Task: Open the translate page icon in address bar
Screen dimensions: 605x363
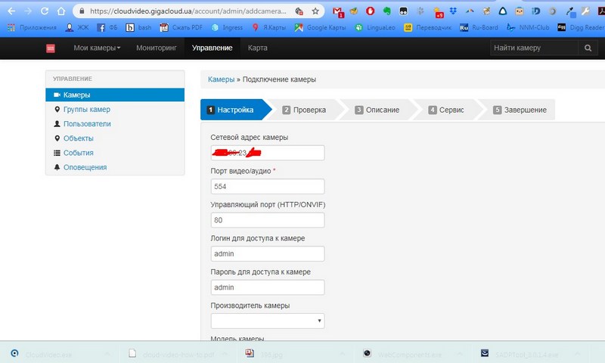Action: point(299,11)
